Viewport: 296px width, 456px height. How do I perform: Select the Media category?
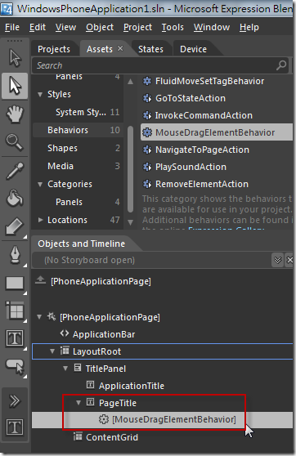tap(78, 166)
